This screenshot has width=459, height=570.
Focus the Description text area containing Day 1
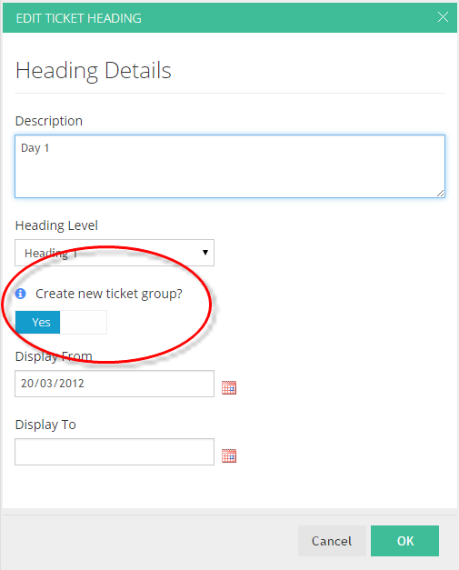pyautogui.click(x=230, y=166)
